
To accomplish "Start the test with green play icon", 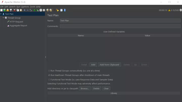I will click(34, 10).
